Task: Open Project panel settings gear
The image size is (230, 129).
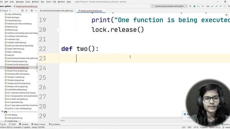Action: coord(32,10)
